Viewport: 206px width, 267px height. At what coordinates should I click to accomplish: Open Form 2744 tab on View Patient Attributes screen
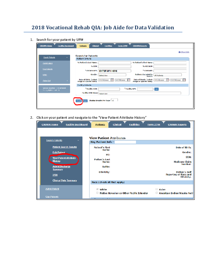coord(154,125)
